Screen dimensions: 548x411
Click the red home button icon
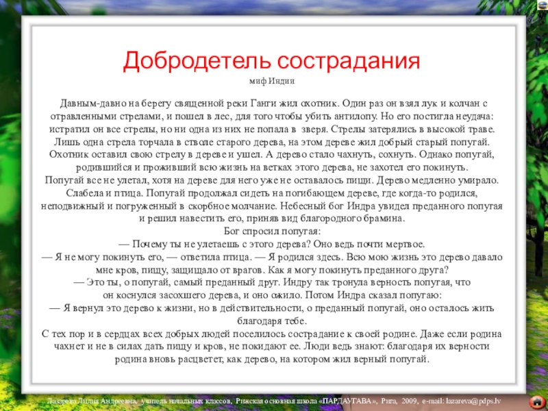pyautogui.click(x=538, y=403)
